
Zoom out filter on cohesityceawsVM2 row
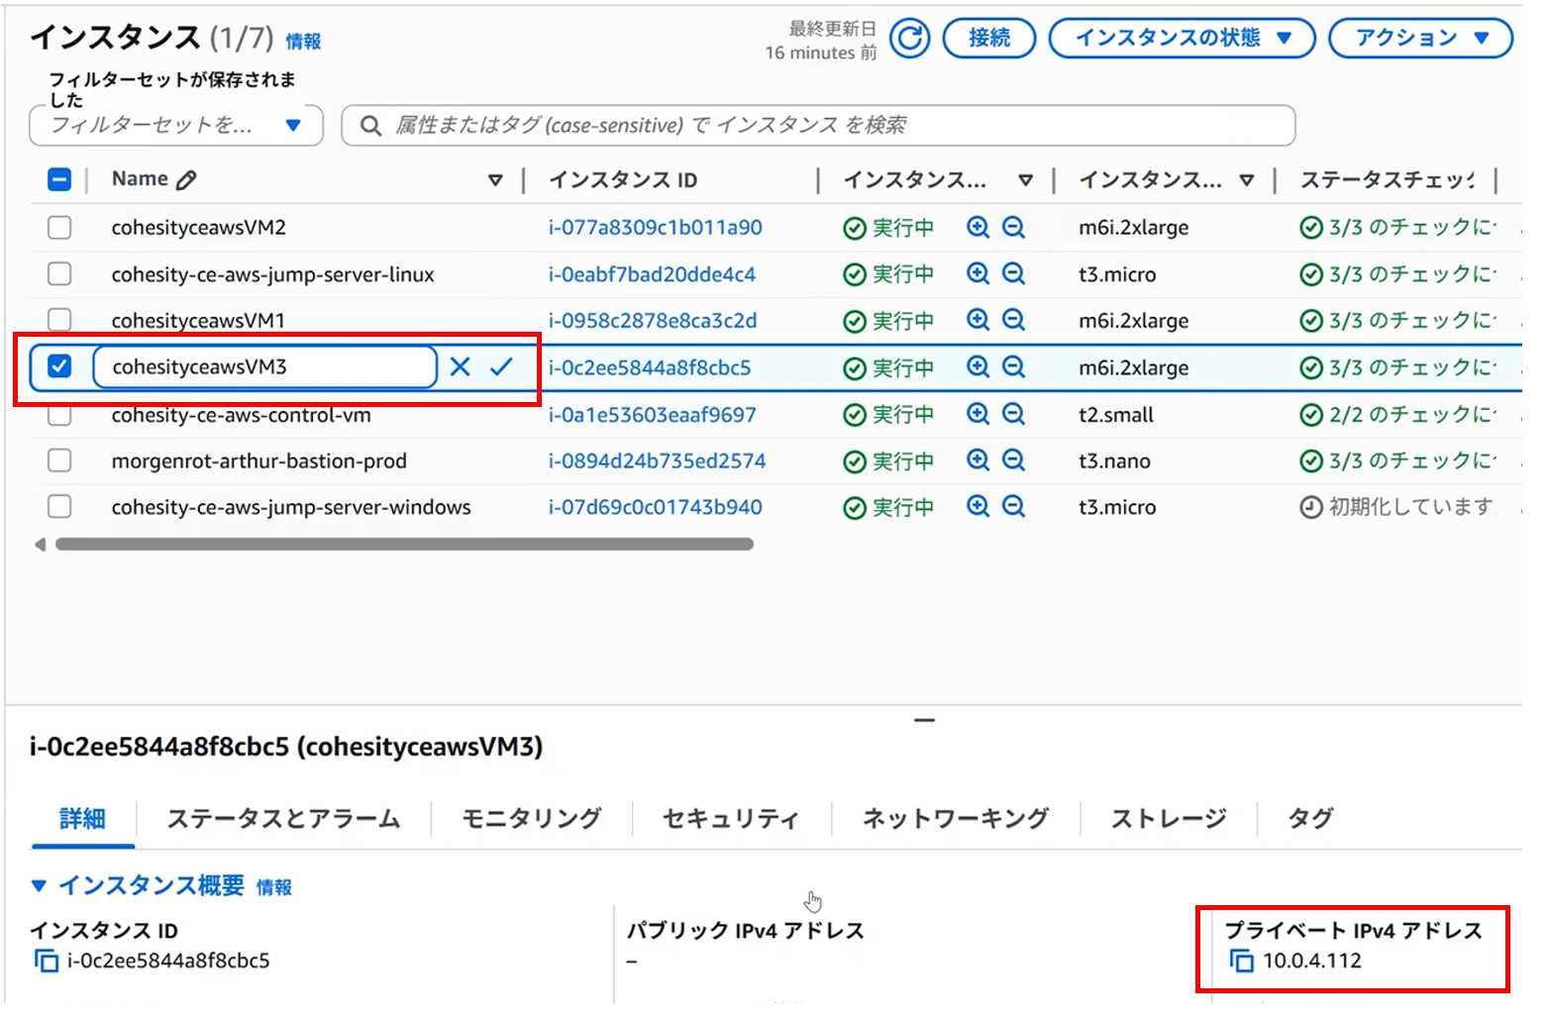tap(1013, 227)
